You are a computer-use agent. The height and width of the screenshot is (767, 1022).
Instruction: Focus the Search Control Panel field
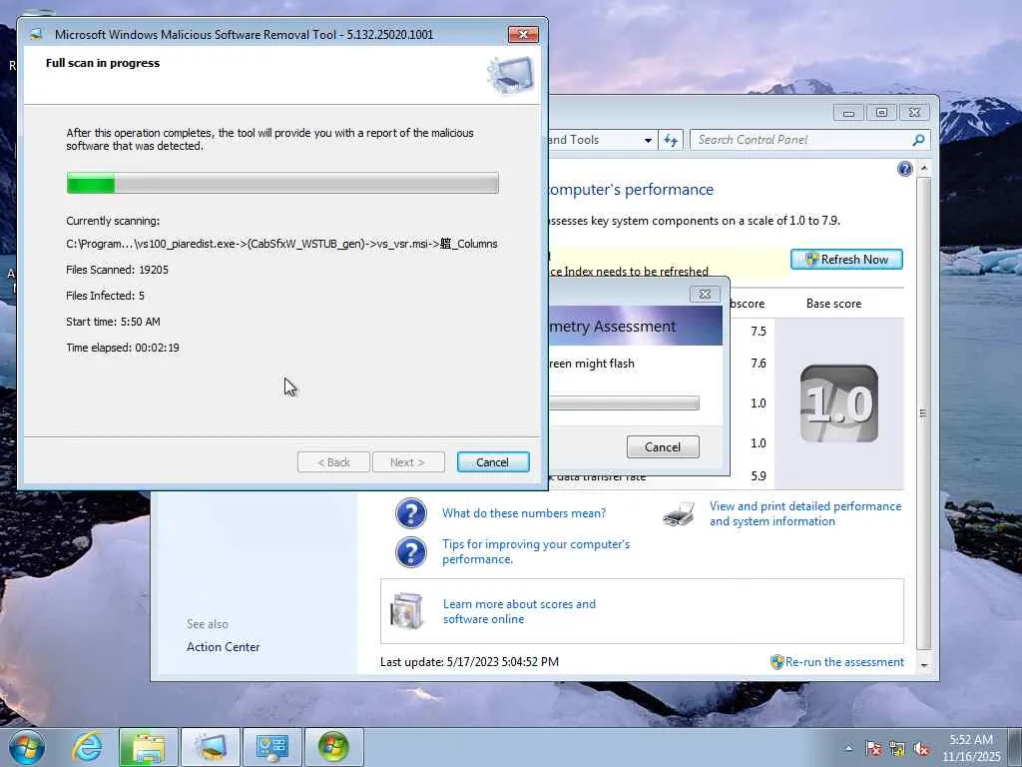(801, 140)
